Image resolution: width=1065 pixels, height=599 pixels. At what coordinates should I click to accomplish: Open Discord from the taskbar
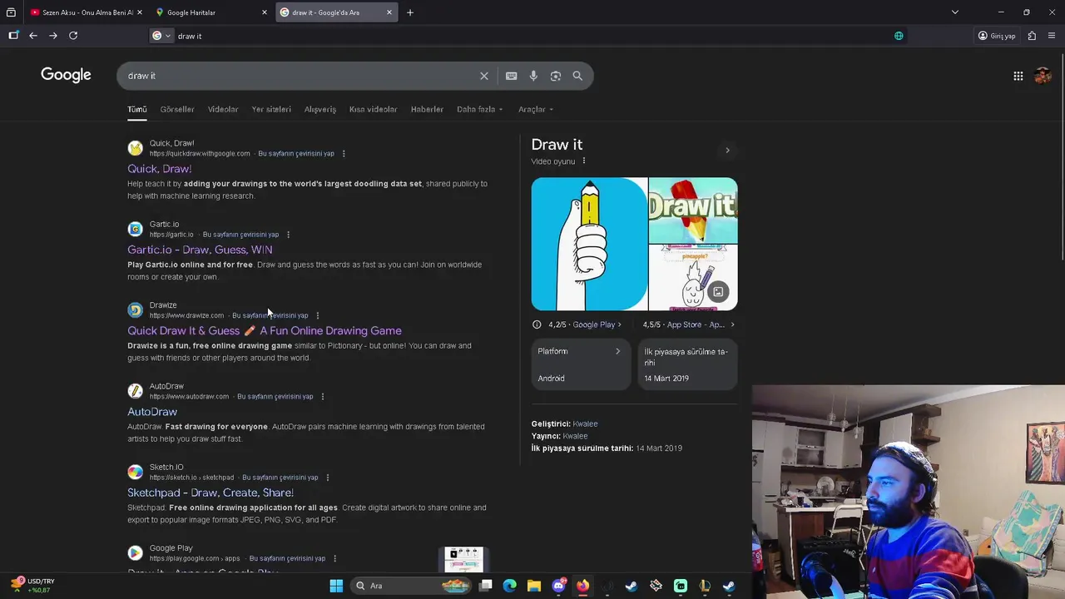[x=558, y=586]
